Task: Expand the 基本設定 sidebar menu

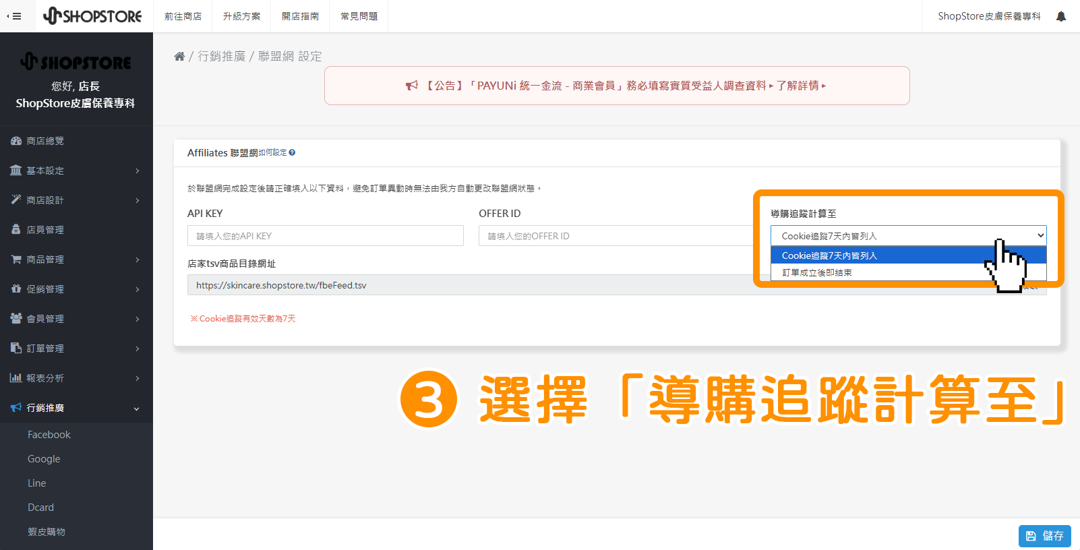Action: pyautogui.click(x=76, y=171)
